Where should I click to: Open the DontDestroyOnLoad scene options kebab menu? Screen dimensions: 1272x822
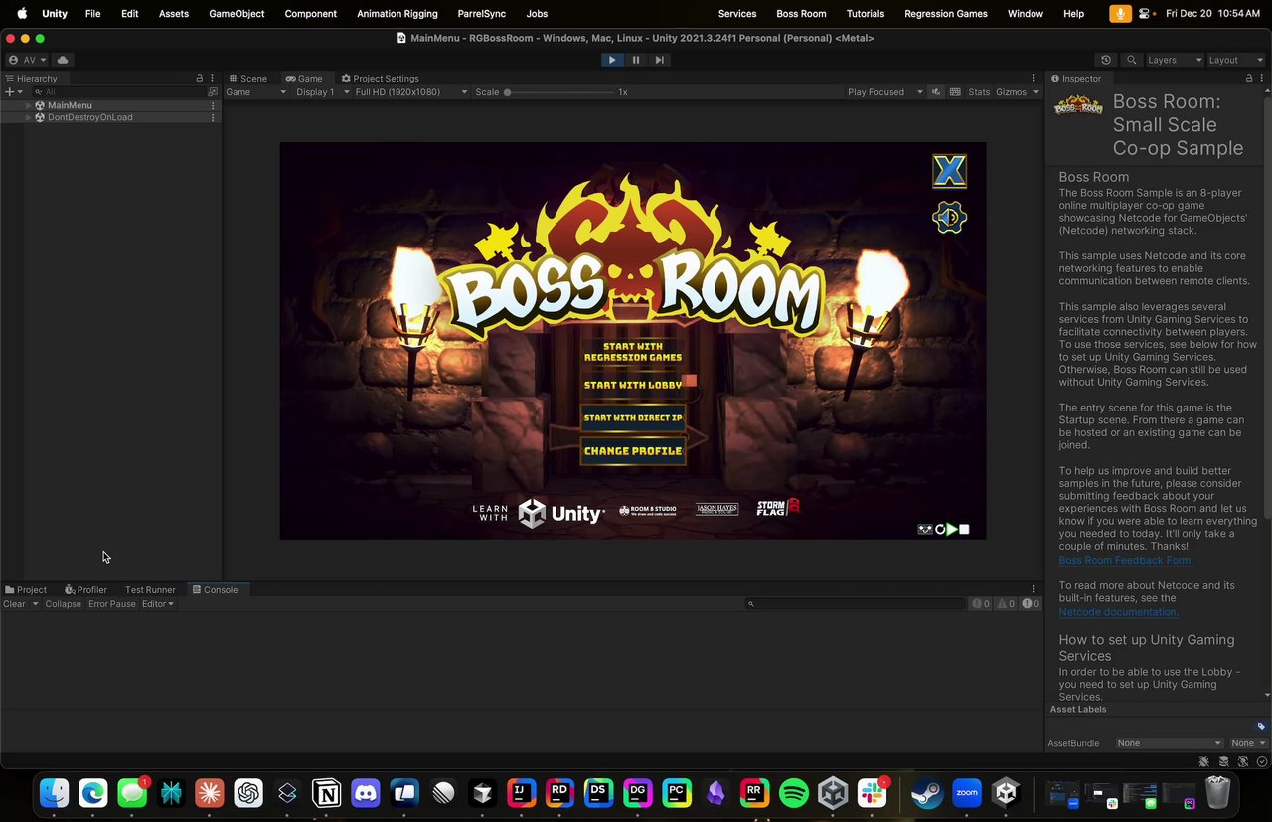213,117
